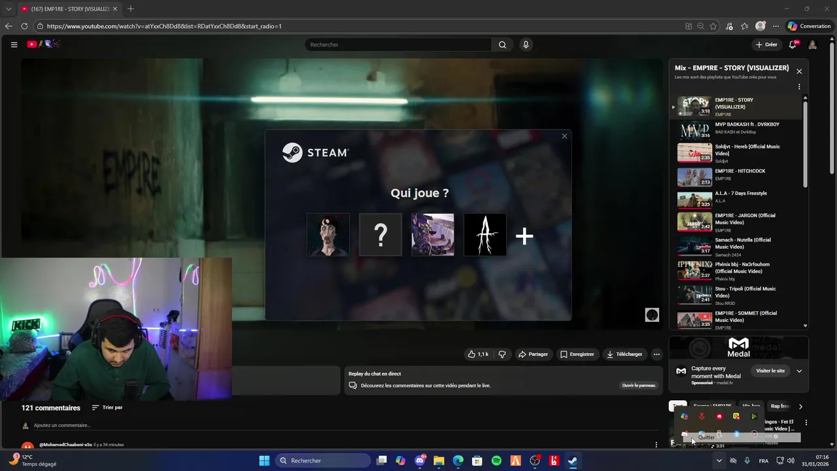Play Soldjvt - Hereb Official Music Video

(736, 153)
